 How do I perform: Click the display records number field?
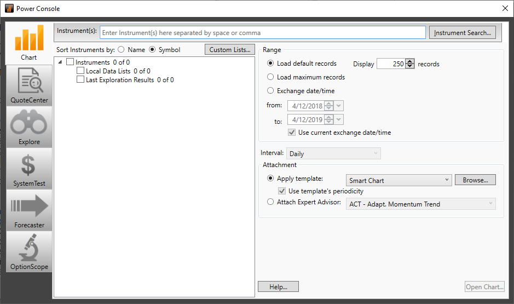click(x=391, y=64)
